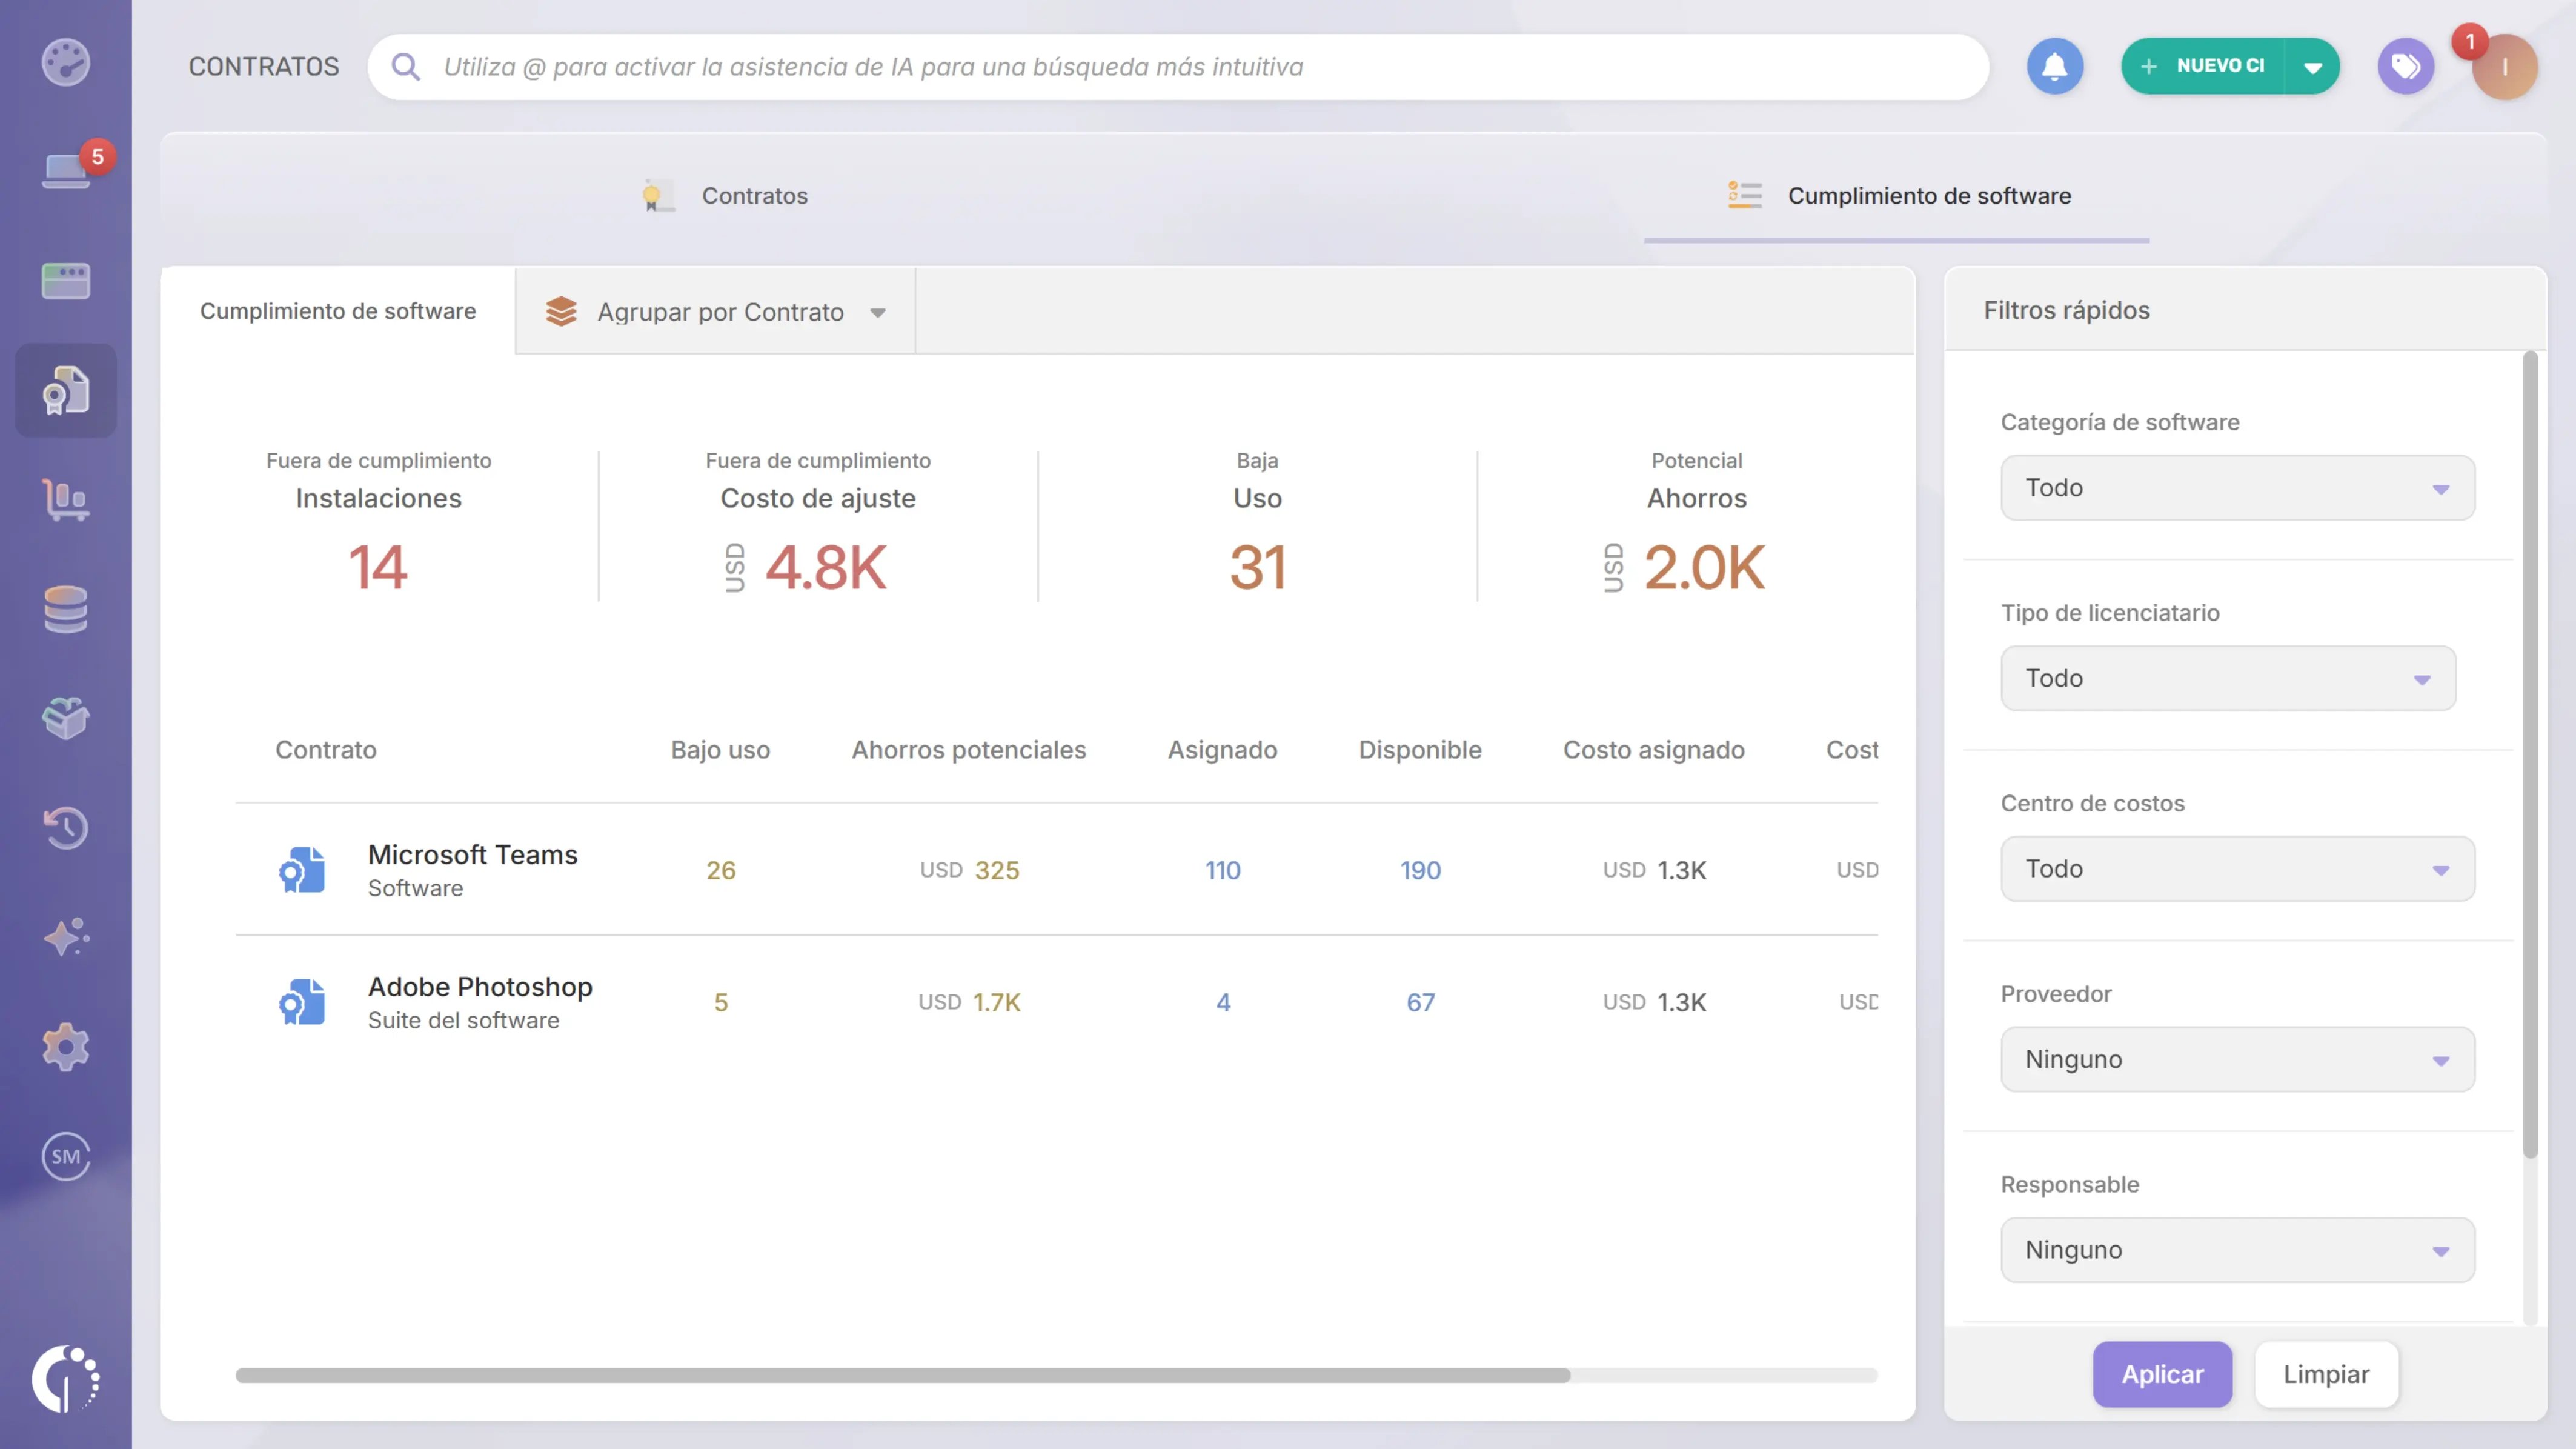
Task: Click the Cumplimiento de software list icon
Action: click(1745, 196)
